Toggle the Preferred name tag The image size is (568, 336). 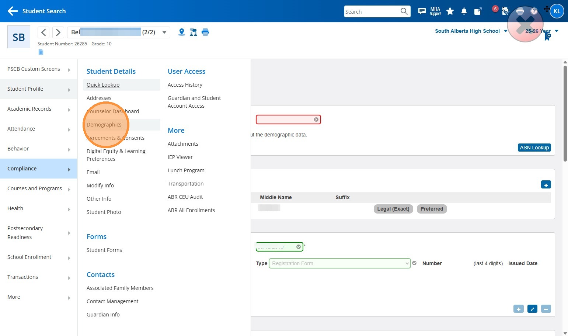pyautogui.click(x=432, y=209)
